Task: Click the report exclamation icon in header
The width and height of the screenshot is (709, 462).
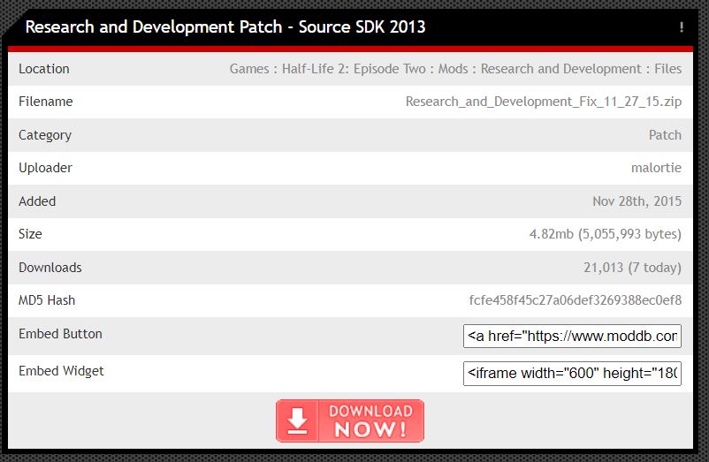Action: click(681, 27)
